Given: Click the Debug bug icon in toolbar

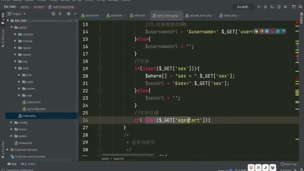Looking at the screenshot, I should (266, 7).
